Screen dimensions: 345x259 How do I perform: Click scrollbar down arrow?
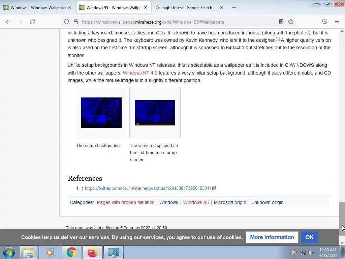tap(342, 243)
